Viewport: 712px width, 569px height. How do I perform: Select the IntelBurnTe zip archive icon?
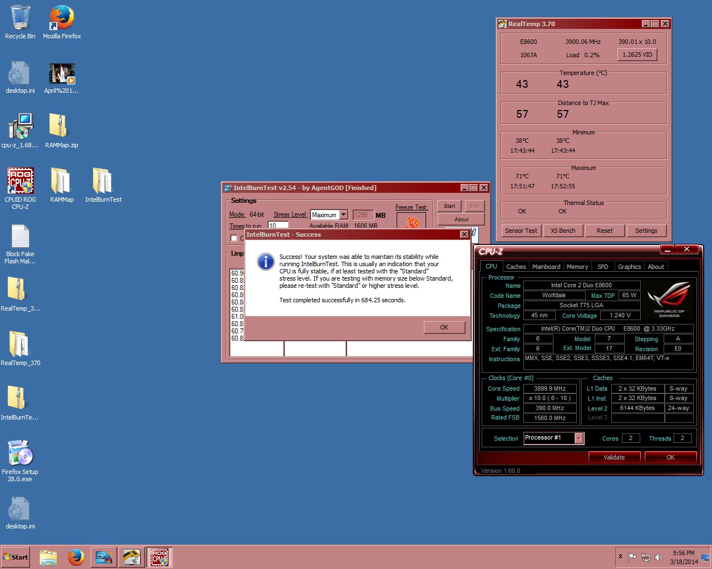(20, 403)
